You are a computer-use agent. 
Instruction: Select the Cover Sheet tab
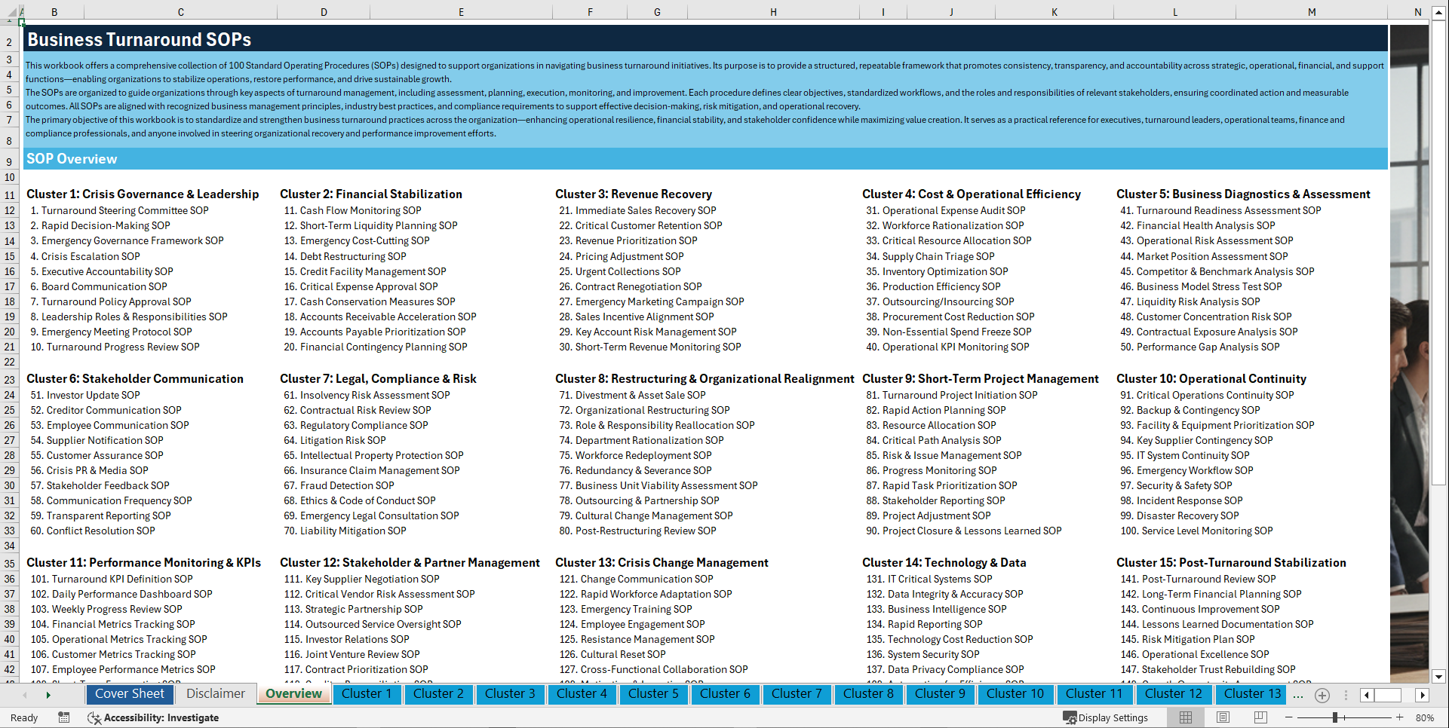[x=130, y=693]
